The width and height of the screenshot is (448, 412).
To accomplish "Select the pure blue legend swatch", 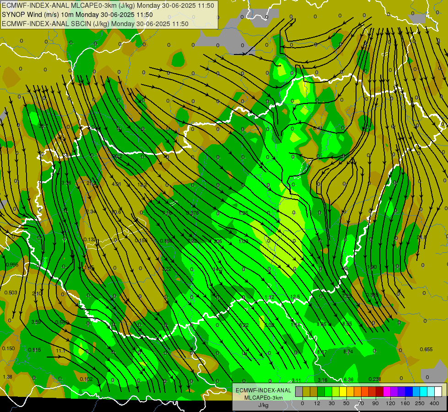I will coord(409,391).
